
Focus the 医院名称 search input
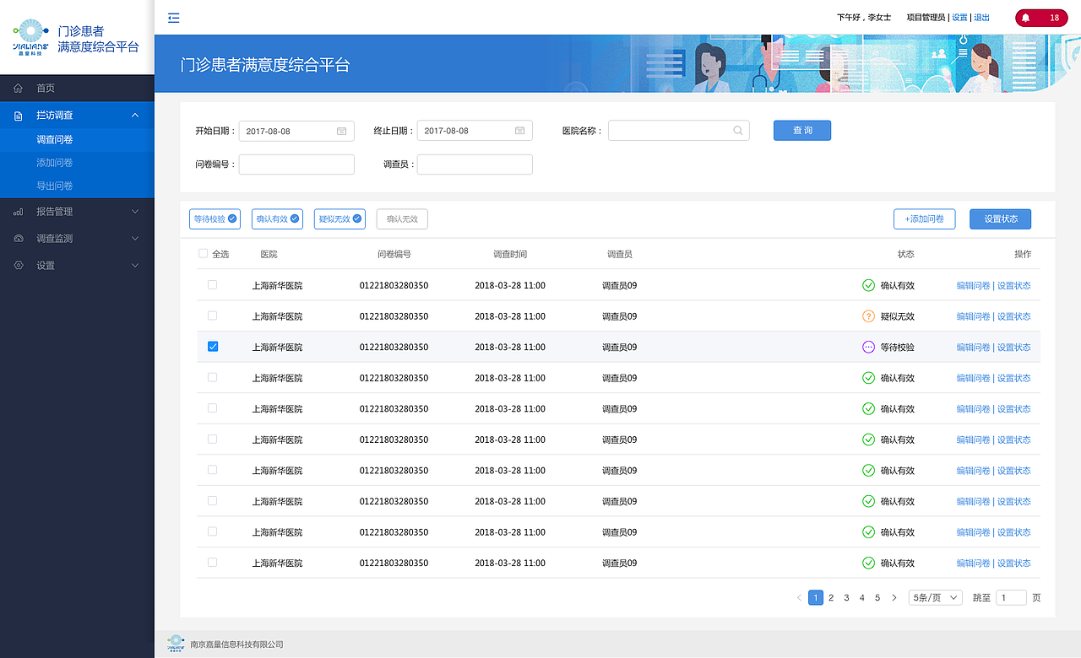(x=678, y=131)
